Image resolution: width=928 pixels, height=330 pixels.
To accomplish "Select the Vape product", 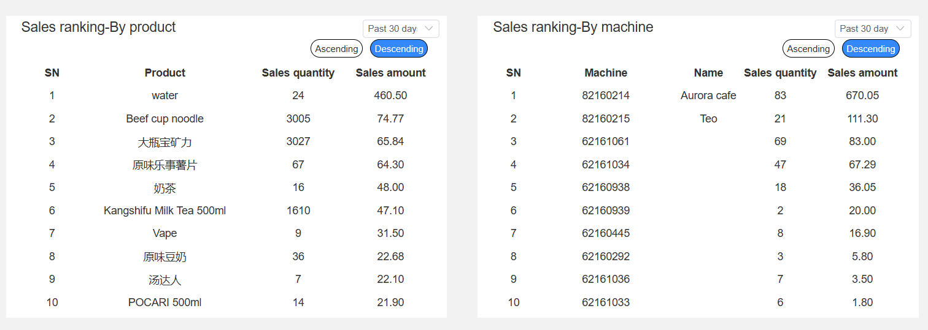I will 165,233.
